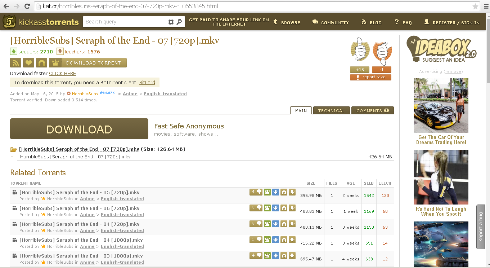Viewport: 490px width, 268px height.
Task: Follow the CLICK HERE faster download link
Action: pyautogui.click(x=62, y=73)
